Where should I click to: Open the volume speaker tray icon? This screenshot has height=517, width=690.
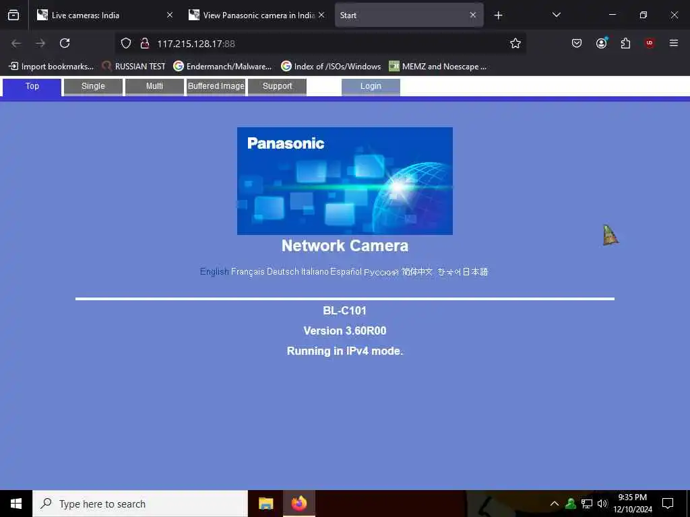602,504
